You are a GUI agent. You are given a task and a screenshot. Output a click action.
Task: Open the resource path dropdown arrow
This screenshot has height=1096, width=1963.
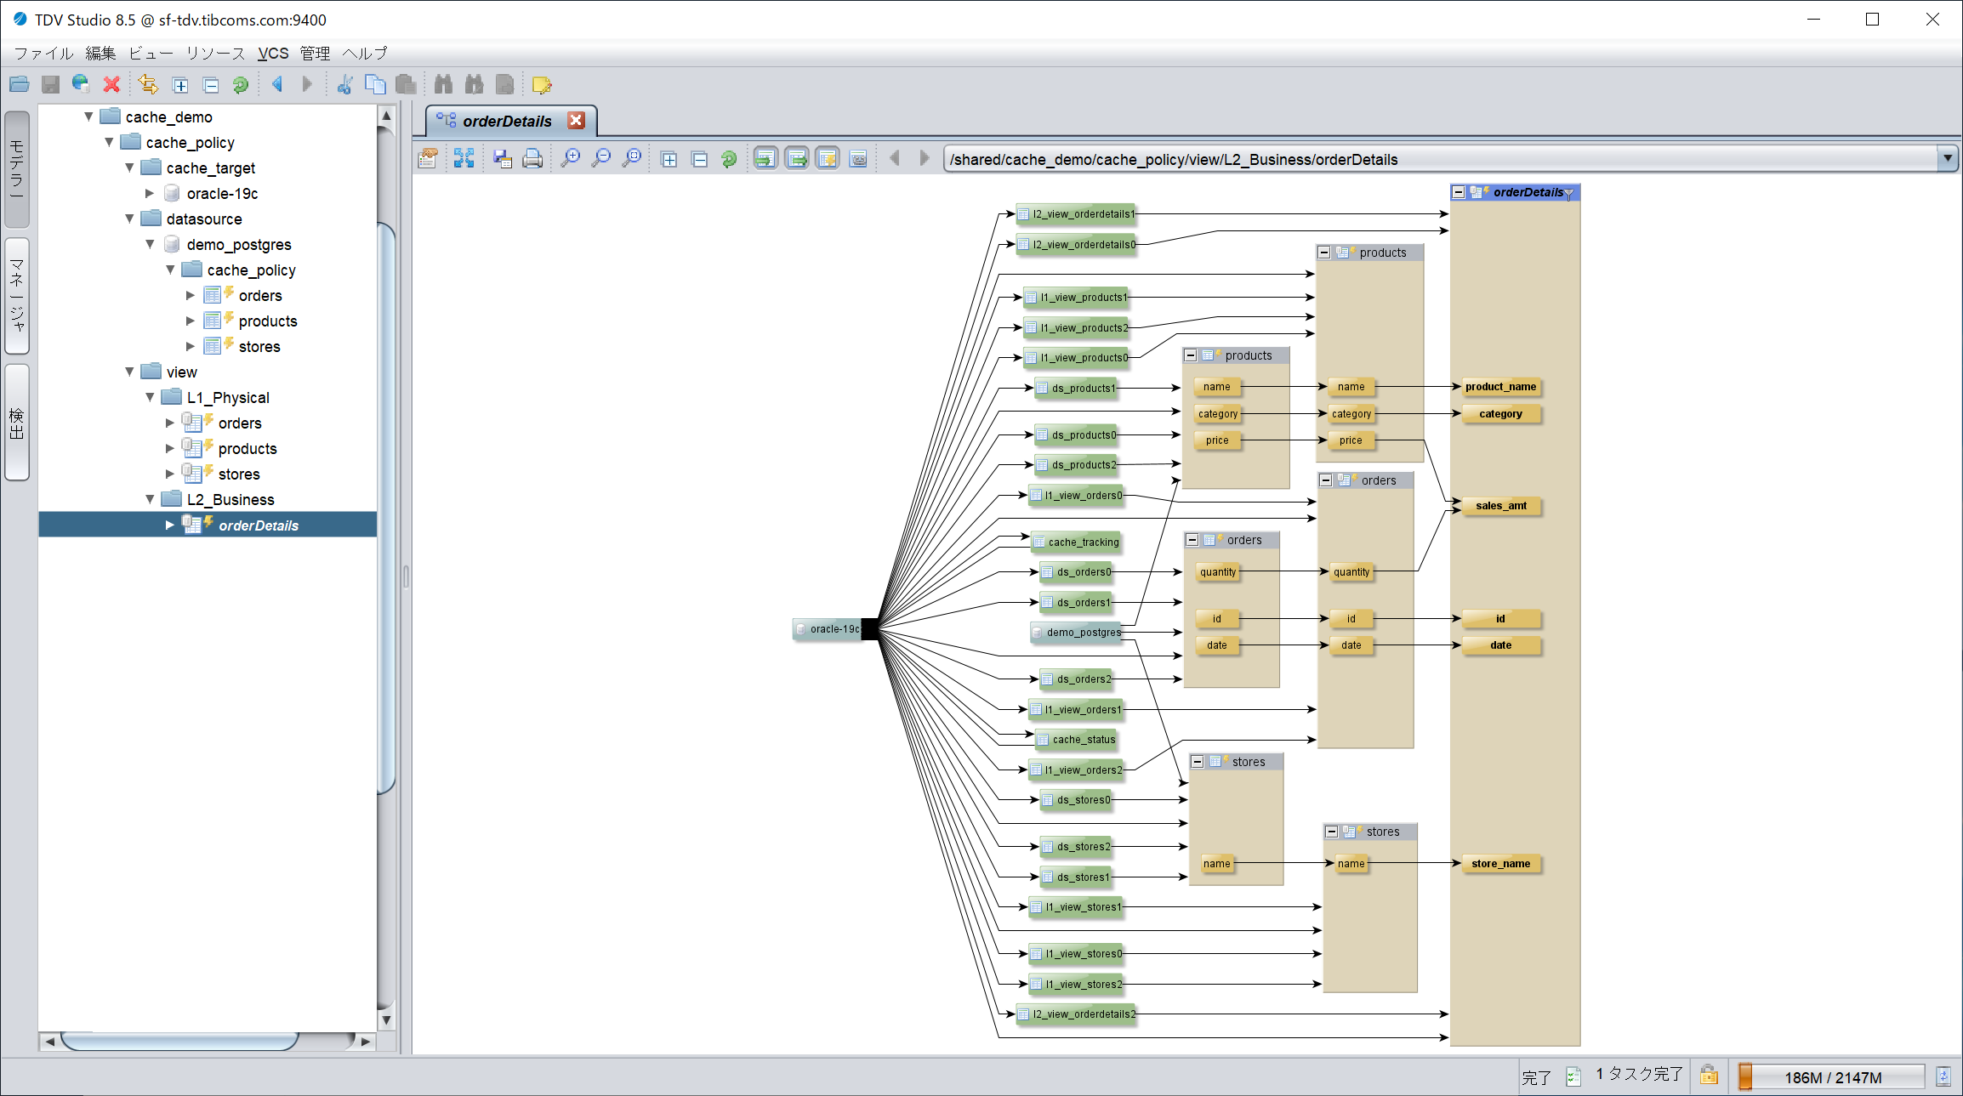(x=1947, y=159)
